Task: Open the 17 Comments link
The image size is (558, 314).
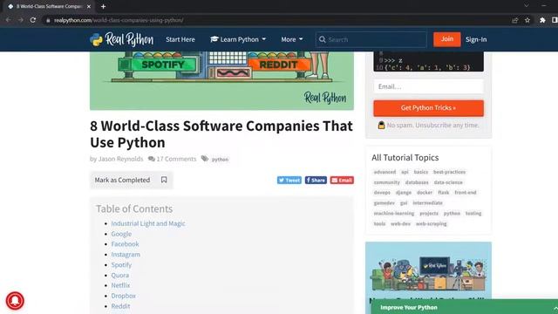Action: (x=173, y=159)
